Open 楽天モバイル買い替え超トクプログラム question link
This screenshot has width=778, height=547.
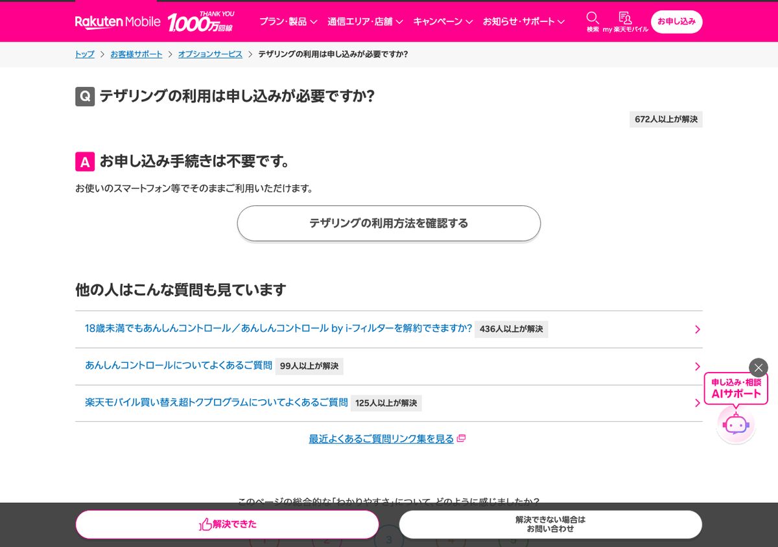tap(216, 402)
